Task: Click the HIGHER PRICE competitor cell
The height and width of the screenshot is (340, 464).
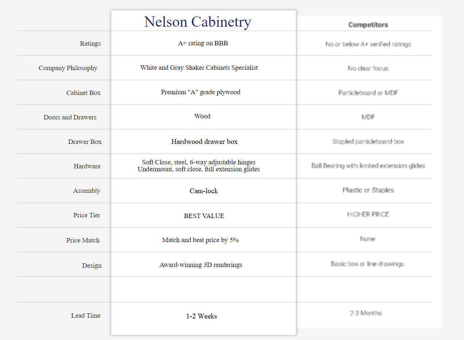Action: tap(368, 214)
